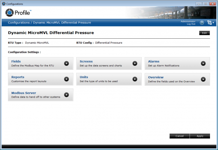218x150 pixels.
Task: Click the Profile logo
Action: pyautogui.click(x=19, y=13)
